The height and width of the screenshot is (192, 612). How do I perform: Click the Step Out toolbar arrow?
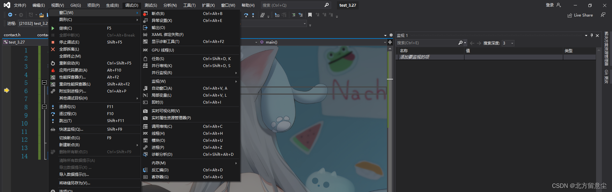[x=253, y=15]
